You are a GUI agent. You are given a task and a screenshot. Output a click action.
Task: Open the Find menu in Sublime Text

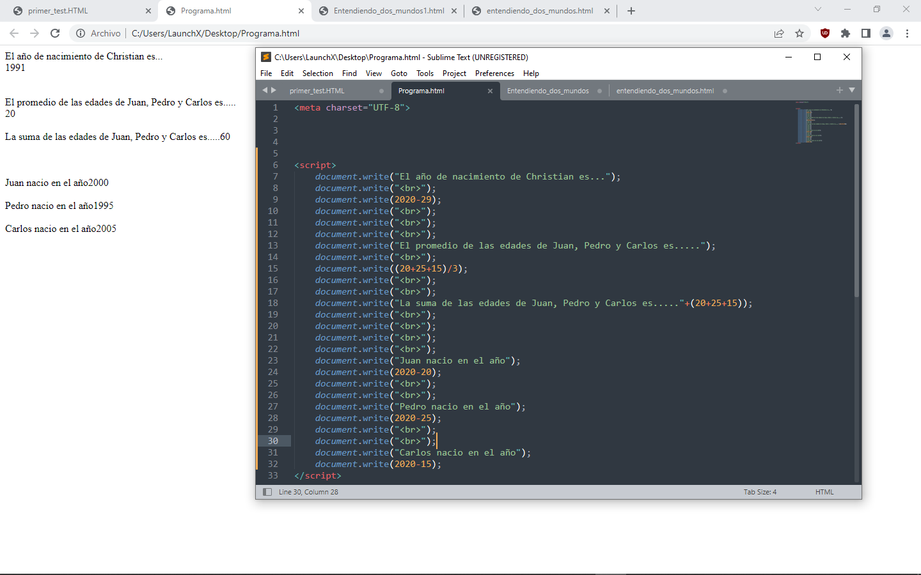[x=349, y=73]
